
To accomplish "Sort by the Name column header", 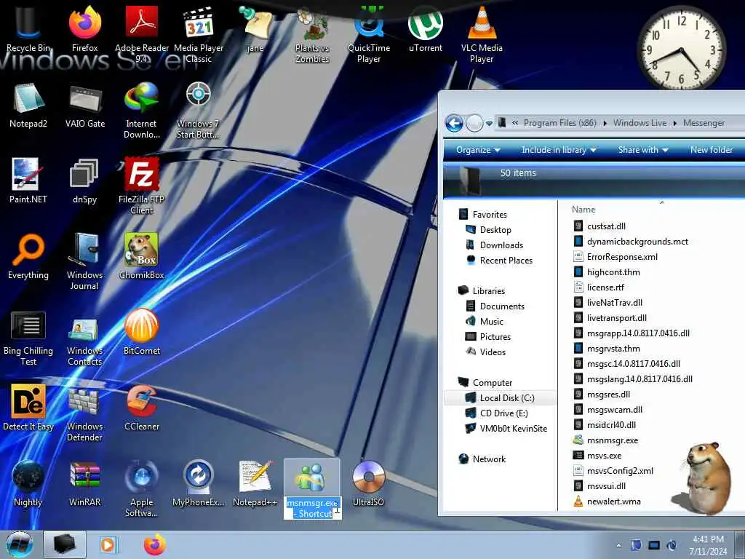I will click(583, 209).
